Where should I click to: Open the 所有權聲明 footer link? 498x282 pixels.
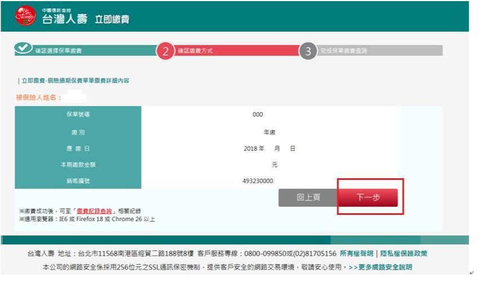[356, 254]
